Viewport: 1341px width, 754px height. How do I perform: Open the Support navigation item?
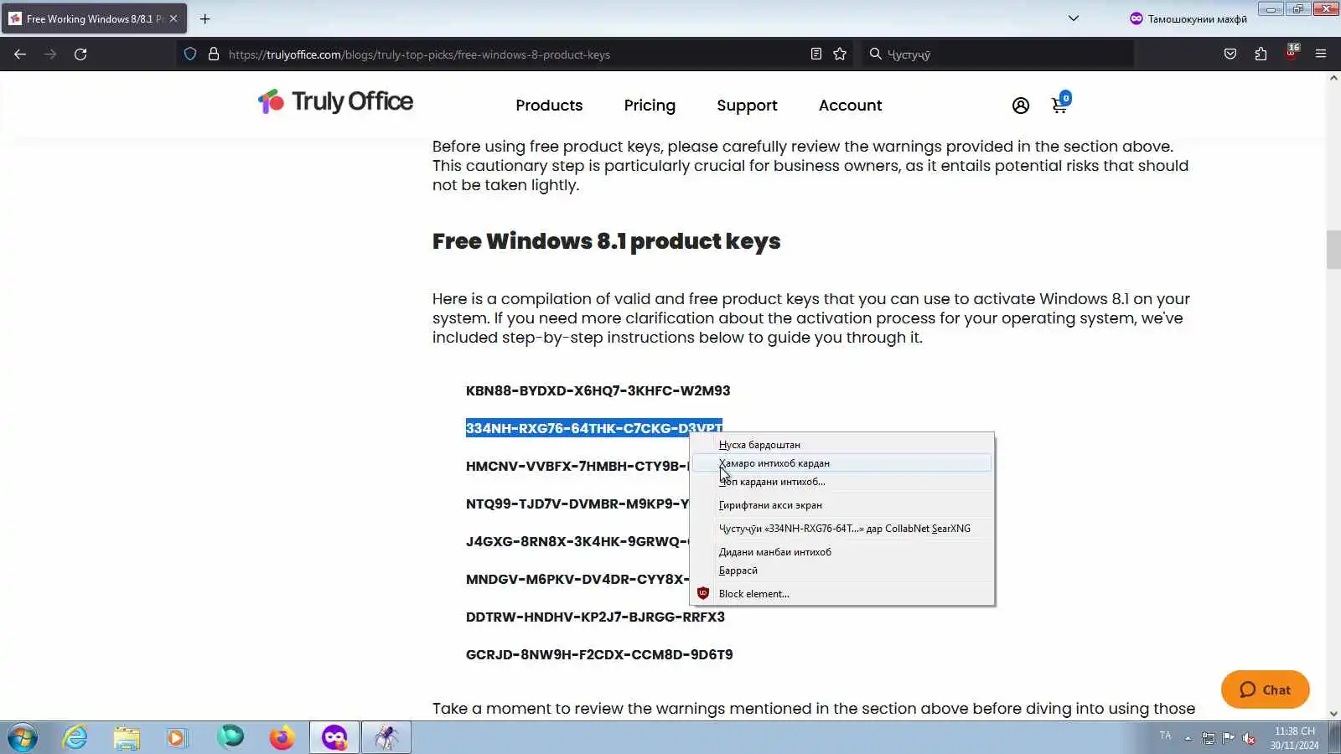(747, 106)
